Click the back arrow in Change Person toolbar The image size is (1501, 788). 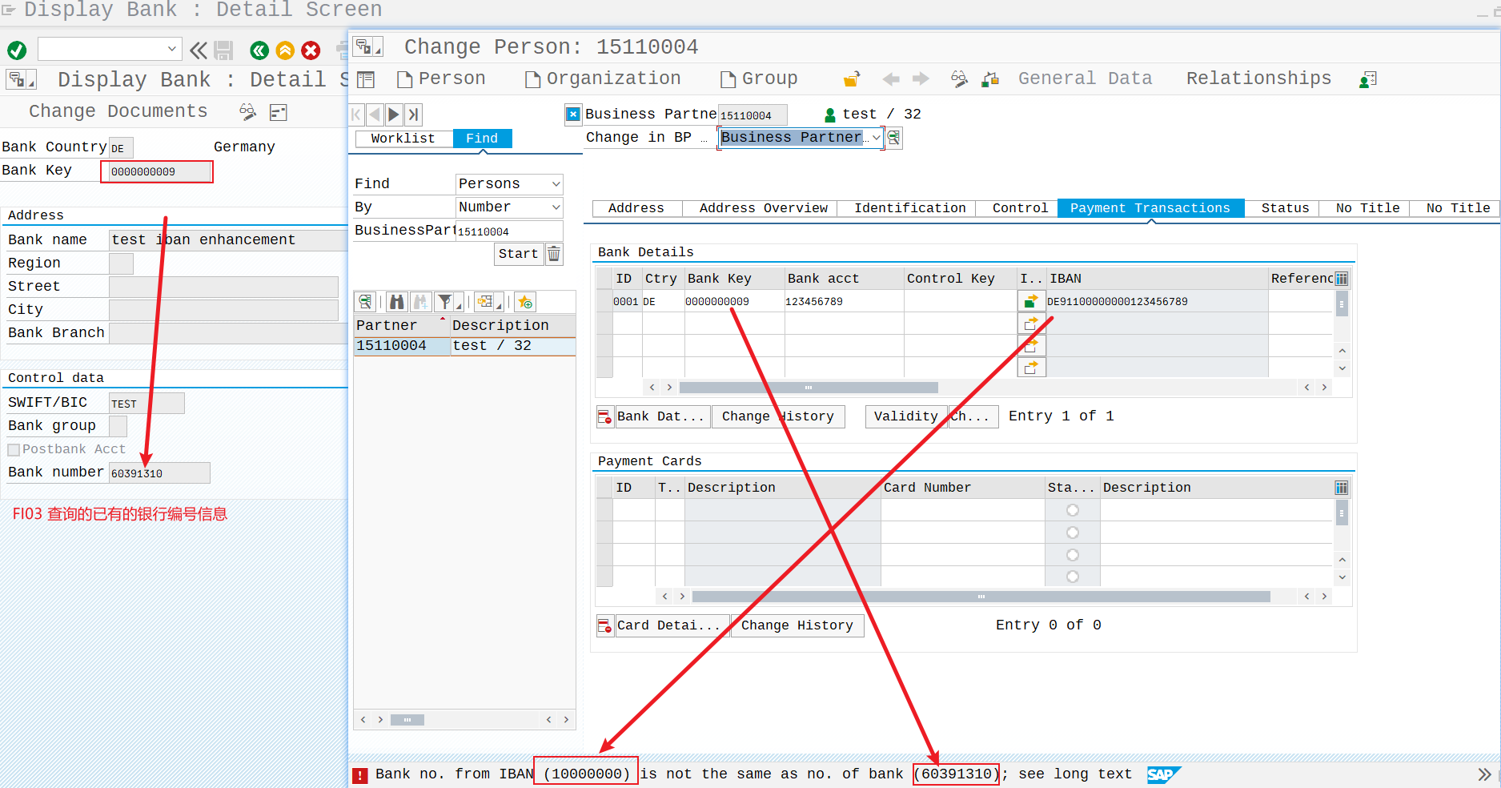click(891, 79)
